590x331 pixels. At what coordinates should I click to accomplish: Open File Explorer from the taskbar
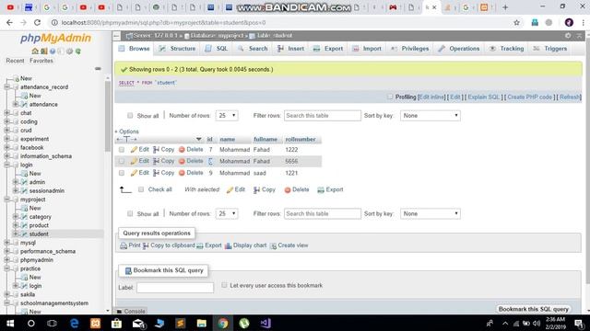tap(202, 323)
